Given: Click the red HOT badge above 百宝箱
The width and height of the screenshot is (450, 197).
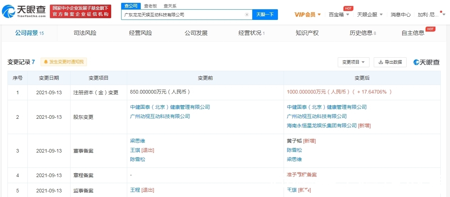Looking at the screenshot, I should pos(348,8).
